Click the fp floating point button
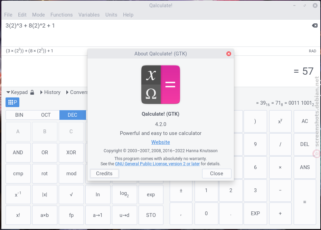The height and width of the screenshot is (230, 321). click(71, 215)
